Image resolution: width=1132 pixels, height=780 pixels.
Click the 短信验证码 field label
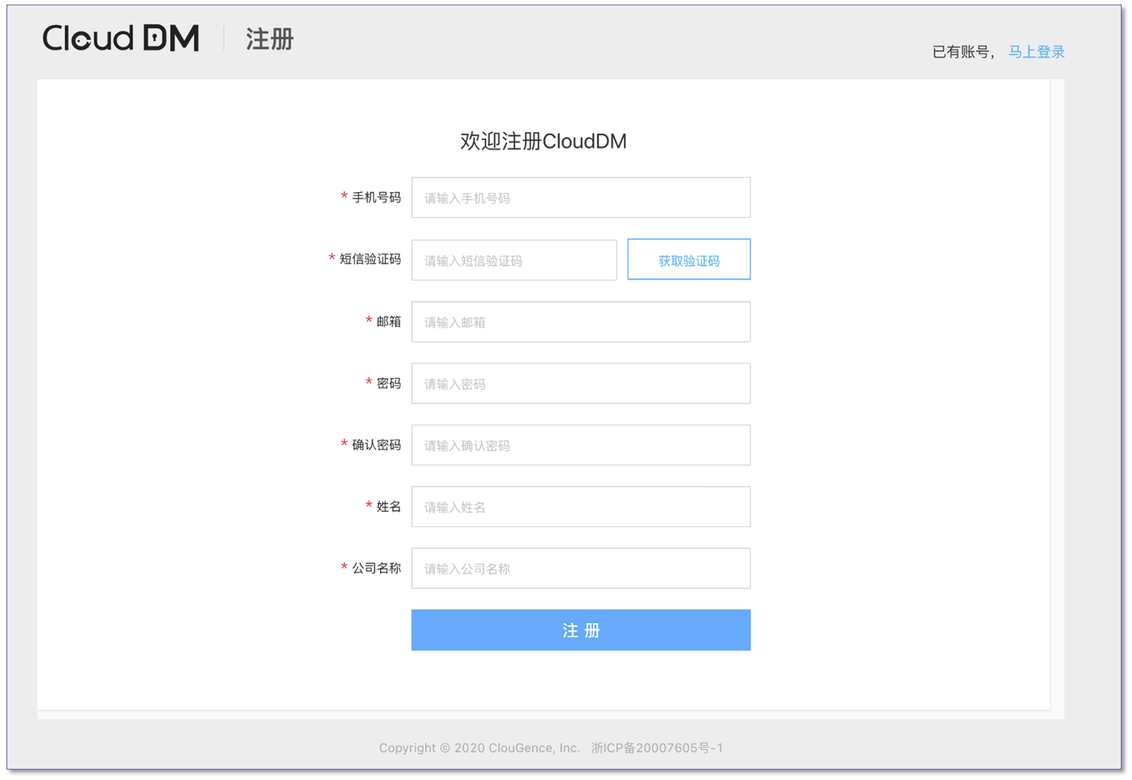(x=370, y=259)
